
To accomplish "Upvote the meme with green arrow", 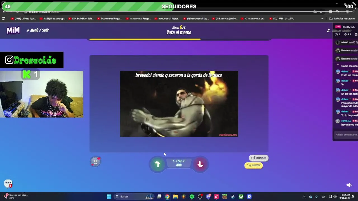I will click(x=158, y=164).
